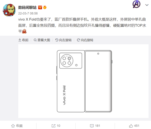Rotate image left with 向左旋转
Screen dimensions: 151x129
coord(64,40)
